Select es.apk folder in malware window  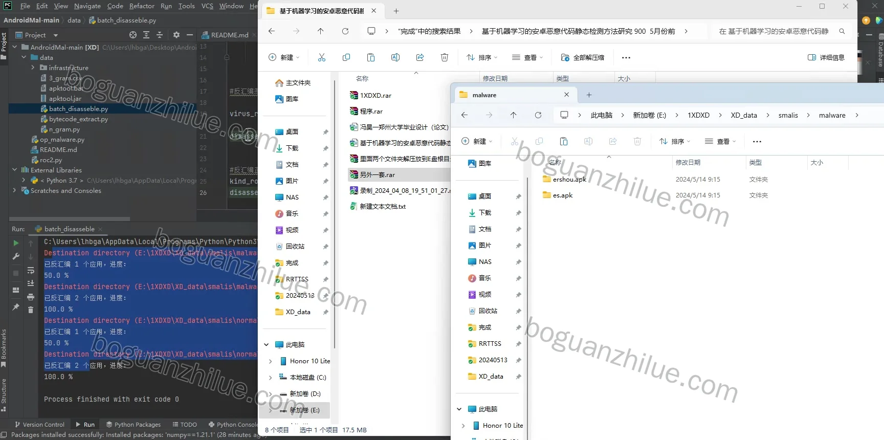click(557, 195)
